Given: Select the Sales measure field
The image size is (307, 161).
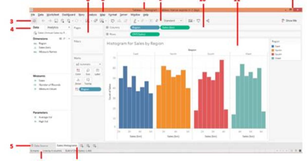Looking at the screenshot, I should click(x=42, y=80).
